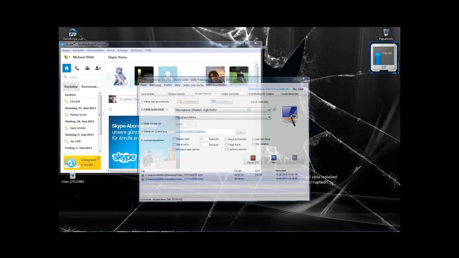459x258 pixels.
Task: Enable the Maus aufnehmen checkbox
Action: pos(226,139)
